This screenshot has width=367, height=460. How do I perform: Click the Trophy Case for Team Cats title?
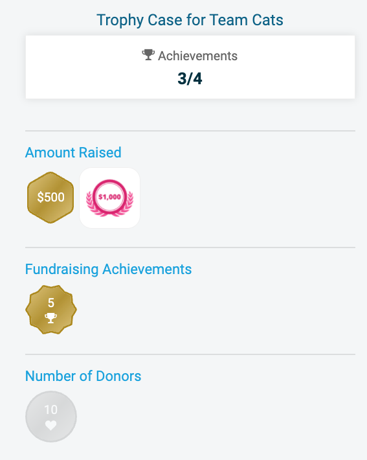pyautogui.click(x=190, y=20)
